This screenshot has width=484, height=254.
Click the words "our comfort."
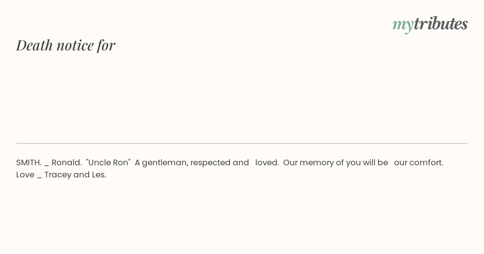(x=418, y=162)
